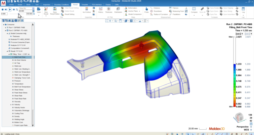The image size is (254, 135).
Task: Open the FEA Interface tab
Action: 97,5
